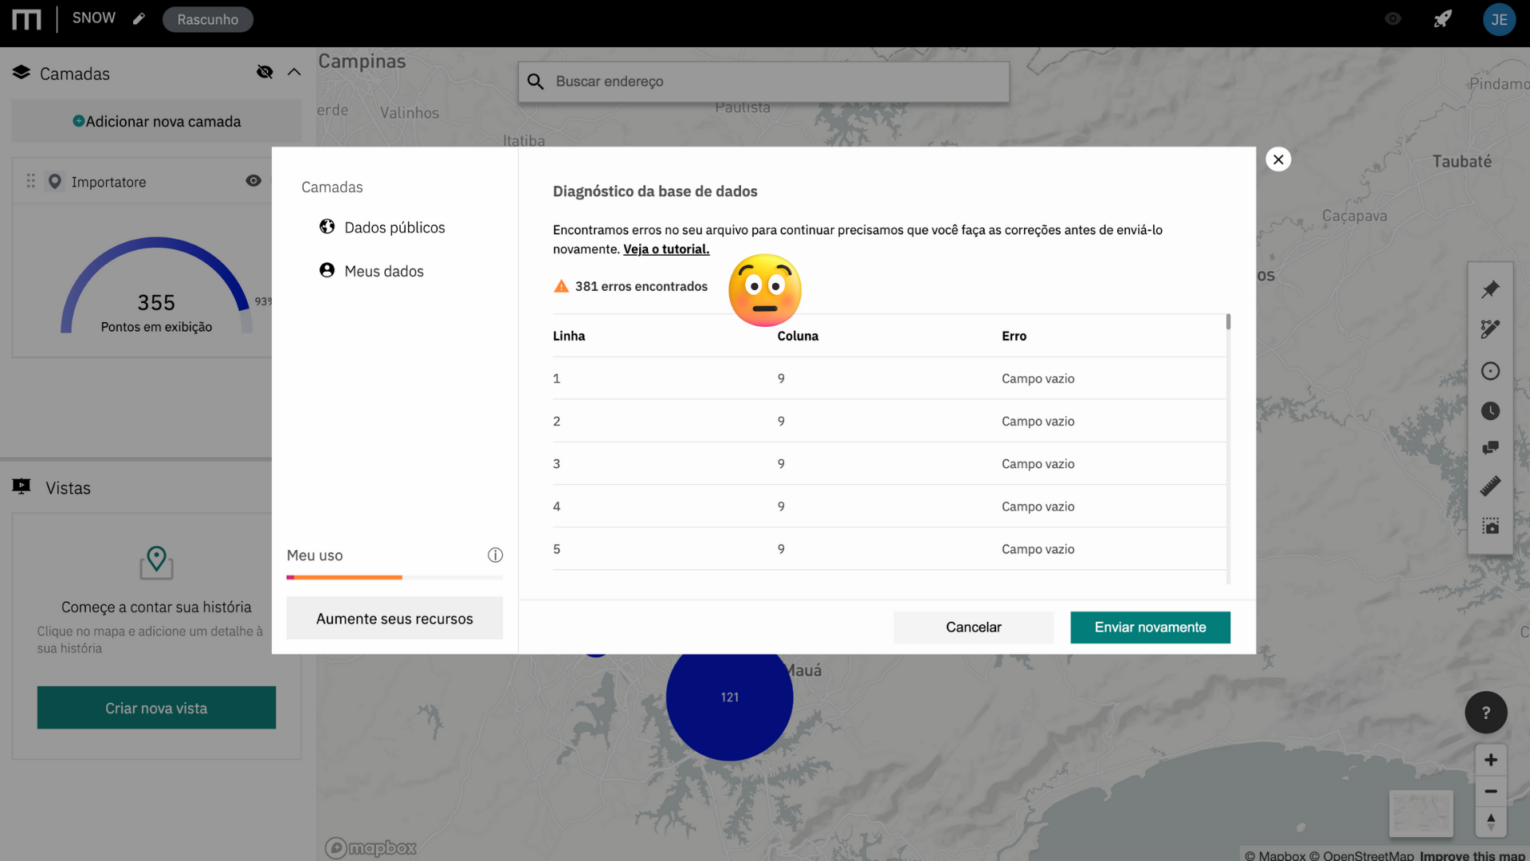Click Aumente seus recursos button
This screenshot has width=1530, height=861.
point(394,619)
